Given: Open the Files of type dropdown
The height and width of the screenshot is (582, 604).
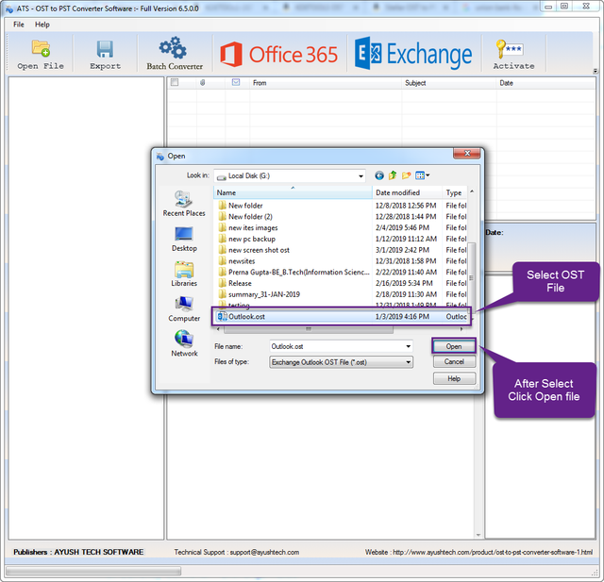Looking at the screenshot, I should pos(408,361).
